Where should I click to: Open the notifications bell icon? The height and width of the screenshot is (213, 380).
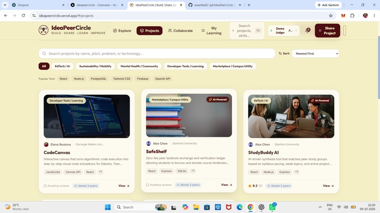click(x=307, y=31)
